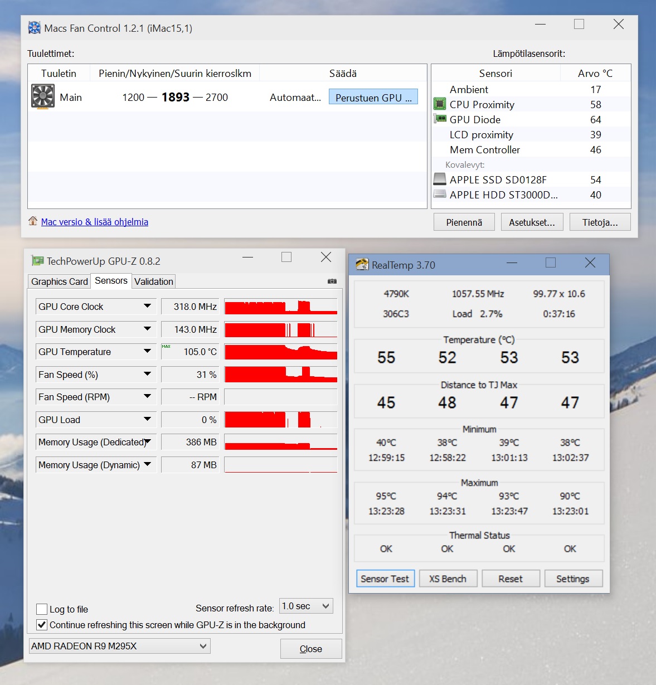Click the Main fan icon in the fans list
Screen dimensions: 656x685
43,96
